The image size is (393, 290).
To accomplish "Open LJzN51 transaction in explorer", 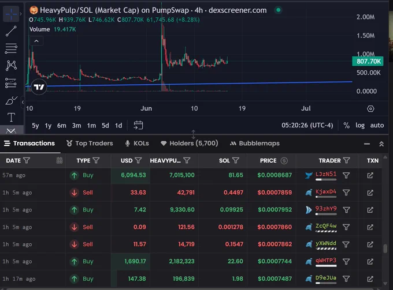I will coord(370,175).
